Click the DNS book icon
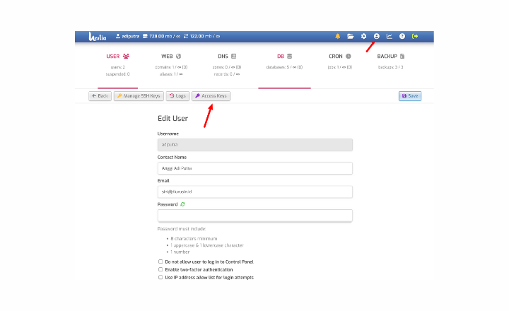The height and width of the screenshot is (311, 509). [x=234, y=56]
